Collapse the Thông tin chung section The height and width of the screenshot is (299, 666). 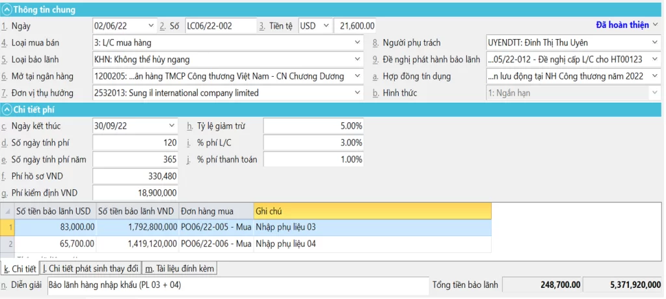click(x=7, y=10)
